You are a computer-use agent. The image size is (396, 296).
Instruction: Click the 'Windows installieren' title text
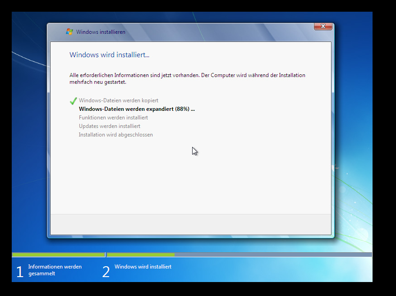(101, 32)
